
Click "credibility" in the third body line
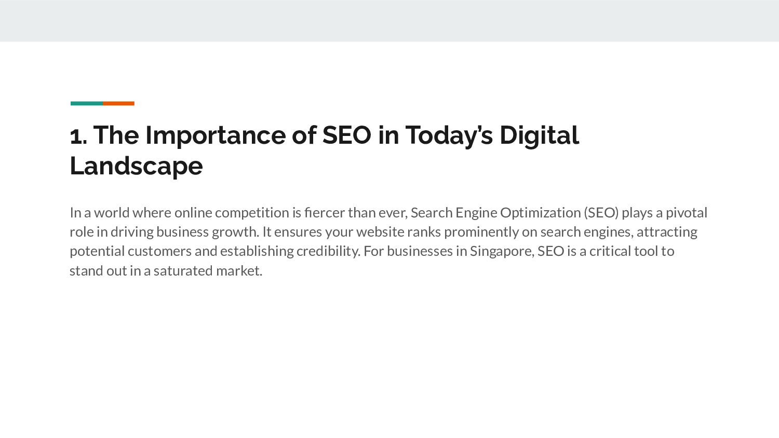[x=327, y=251]
